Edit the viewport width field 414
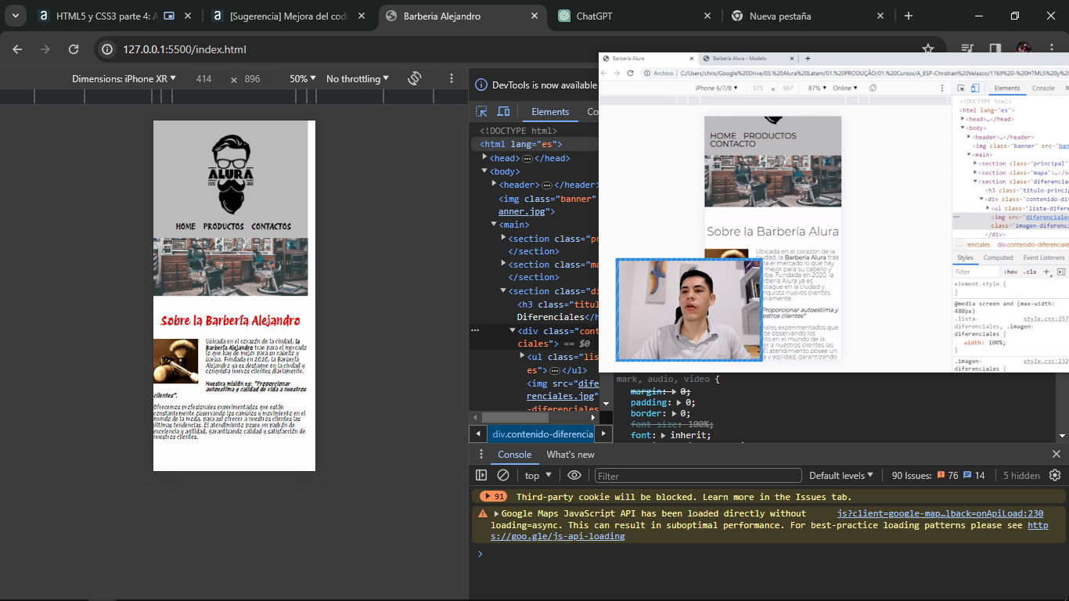 [204, 79]
